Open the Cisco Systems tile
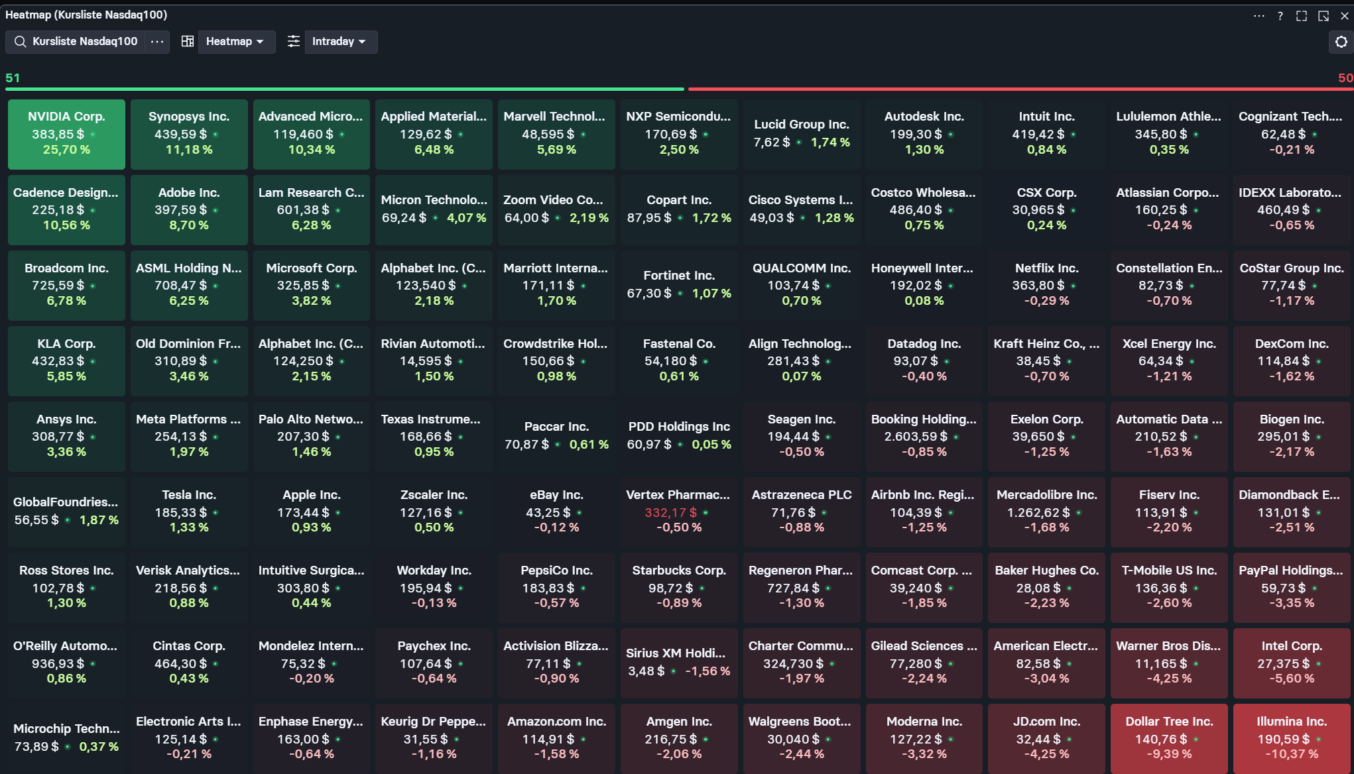Image resolution: width=1354 pixels, height=774 pixels. 802,210
